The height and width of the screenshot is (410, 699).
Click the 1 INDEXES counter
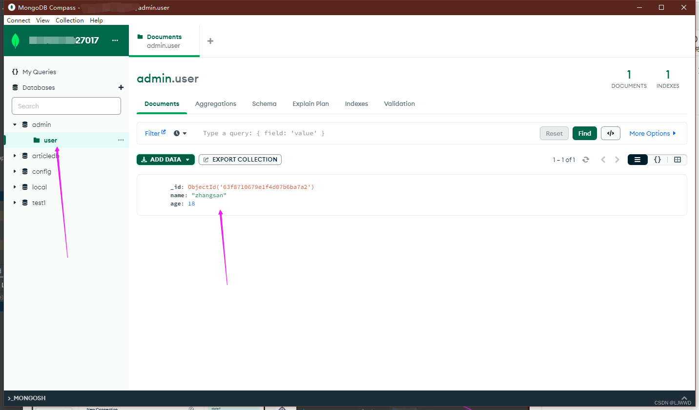[668, 79]
